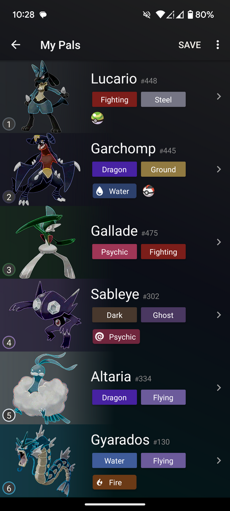230x511 pixels.
Task: Tap the slot number 4 badge
Action: (x=9, y=343)
